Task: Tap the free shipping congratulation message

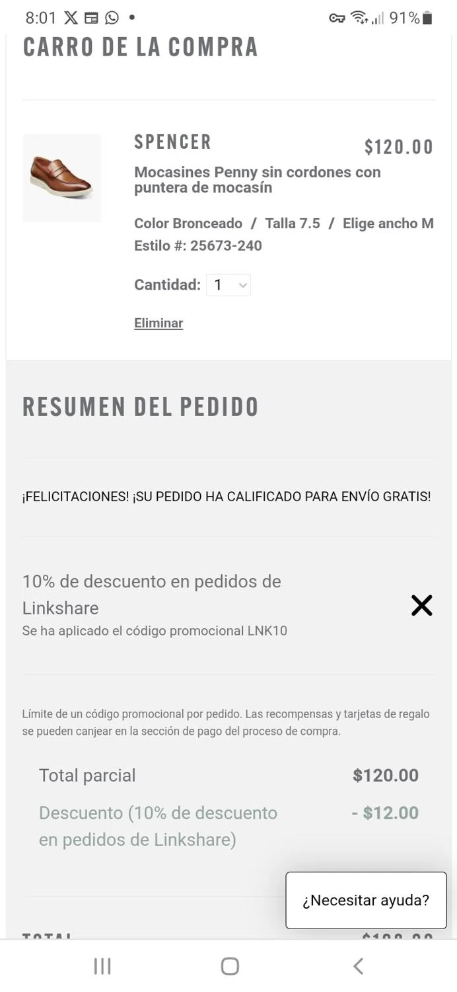Action: pos(227,497)
